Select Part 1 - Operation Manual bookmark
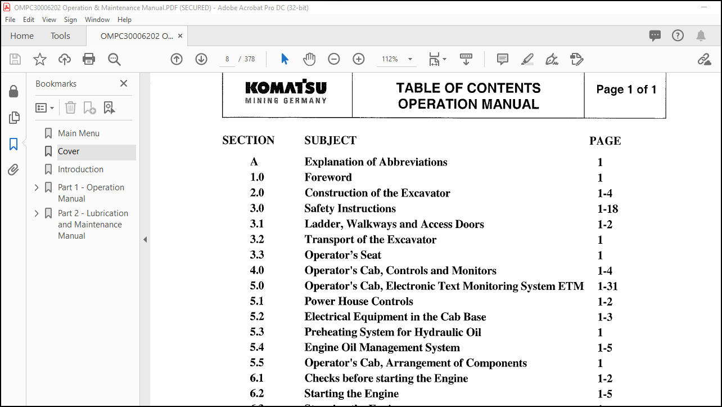 click(x=91, y=193)
